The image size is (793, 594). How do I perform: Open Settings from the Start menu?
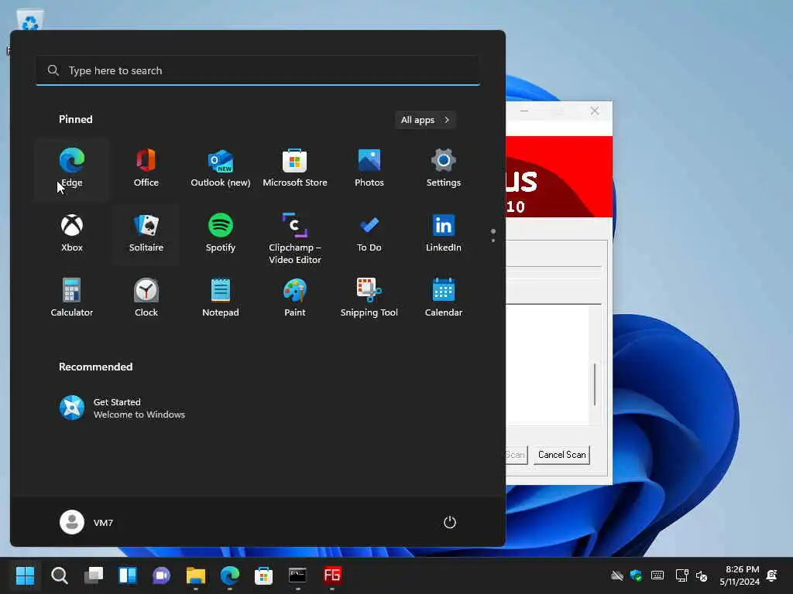(x=444, y=169)
